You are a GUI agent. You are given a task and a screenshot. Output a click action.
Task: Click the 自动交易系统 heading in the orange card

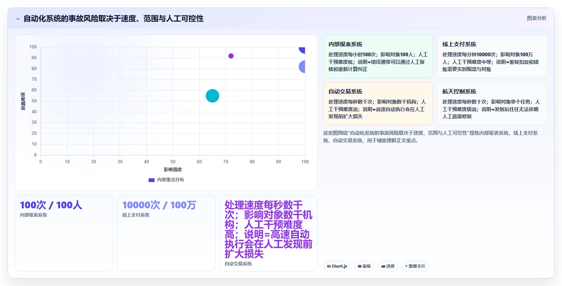pos(345,92)
